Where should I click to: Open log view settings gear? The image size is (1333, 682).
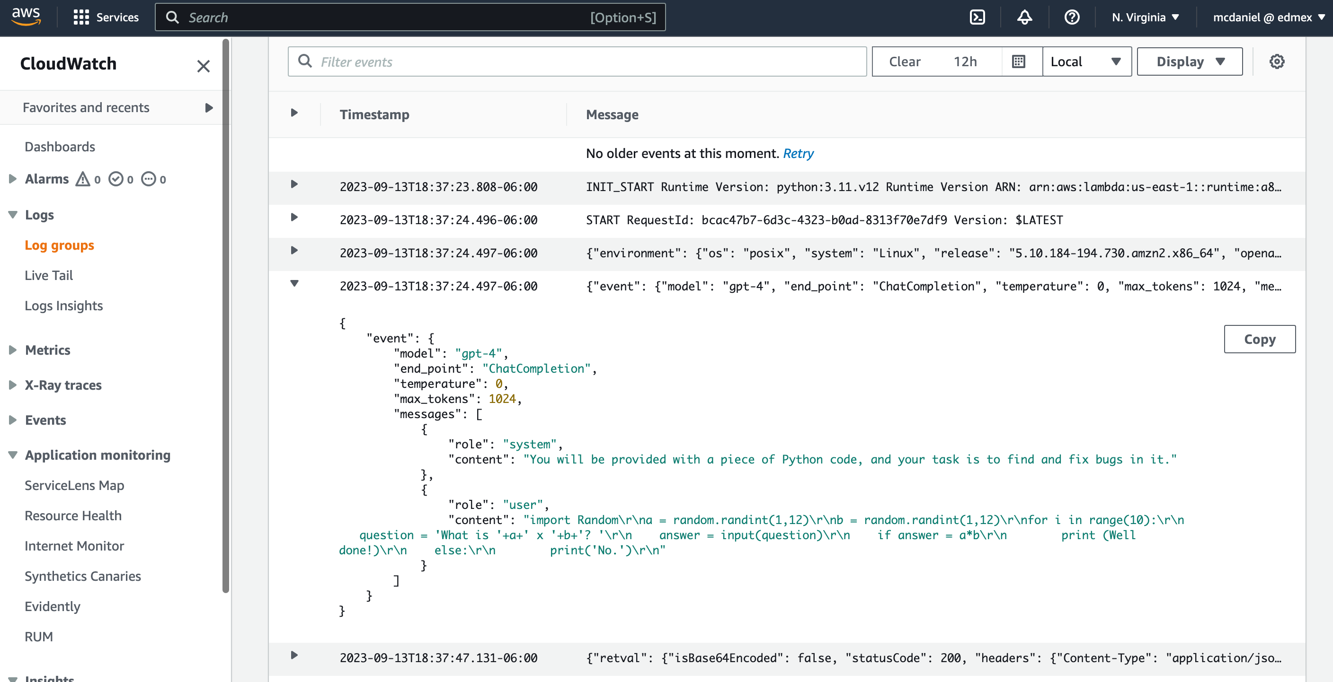click(1277, 62)
